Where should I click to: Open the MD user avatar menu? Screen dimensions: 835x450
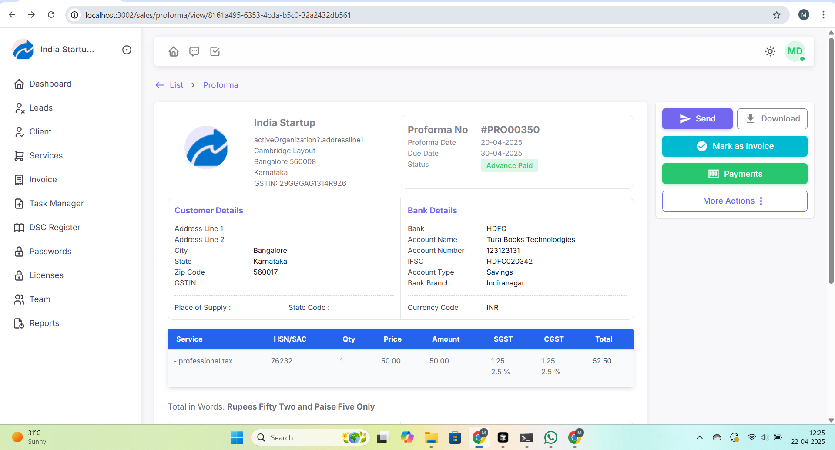(x=795, y=52)
